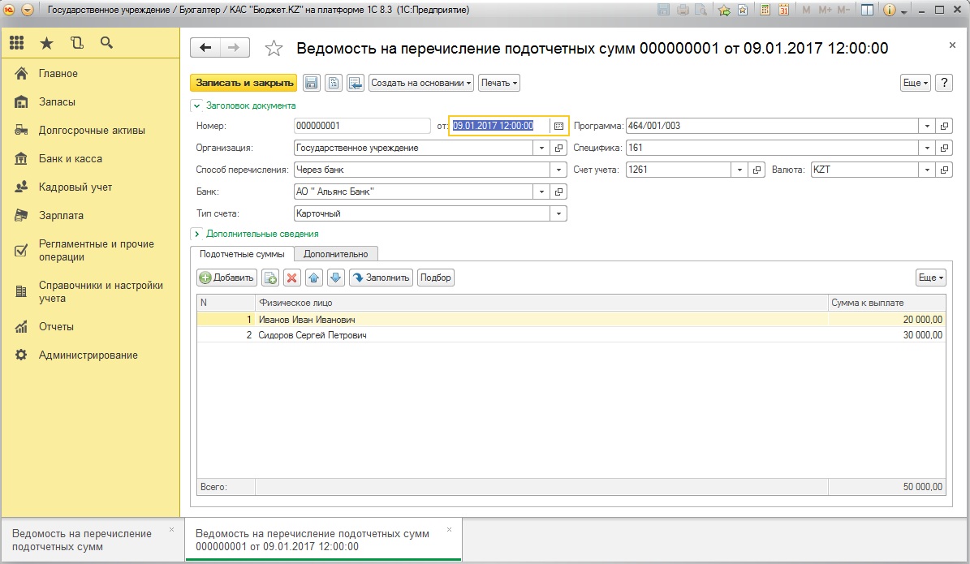This screenshot has width=970, height=564.
Task: Open the Способ перечисления dropdown arrow
Action: coord(558,170)
